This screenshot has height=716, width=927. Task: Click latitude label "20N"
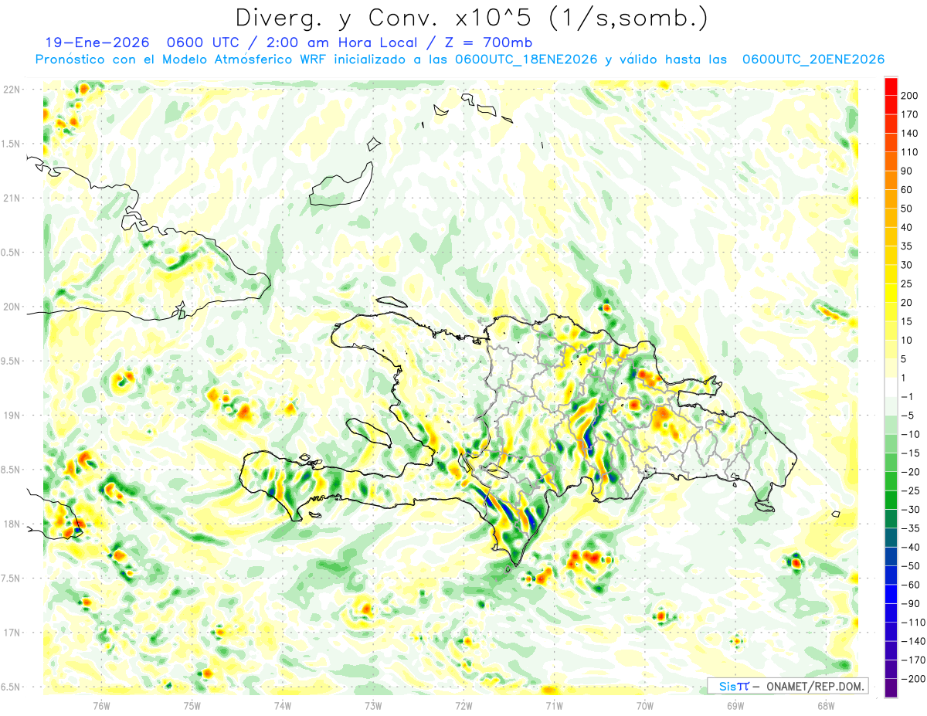coord(11,307)
